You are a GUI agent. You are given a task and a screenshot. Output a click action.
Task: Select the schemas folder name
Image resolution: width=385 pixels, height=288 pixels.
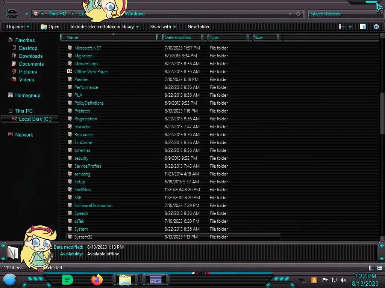pyautogui.click(x=82, y=150)
